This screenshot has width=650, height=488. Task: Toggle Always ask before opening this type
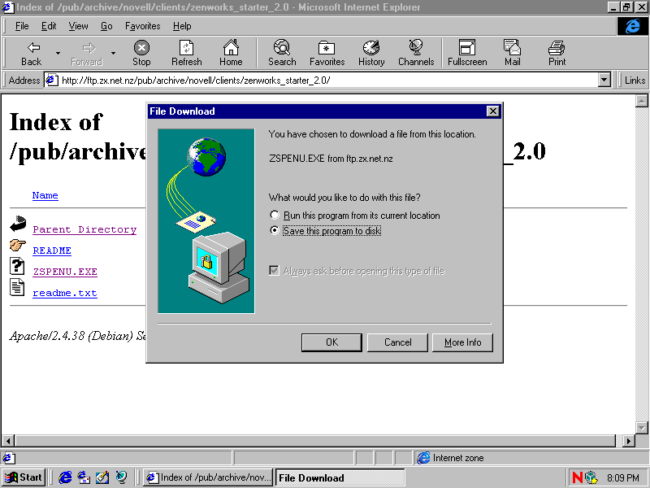tap(357, 271)
